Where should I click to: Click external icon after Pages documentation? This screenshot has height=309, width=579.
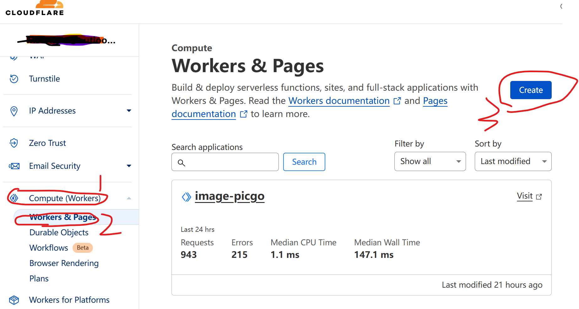[244, 114]
